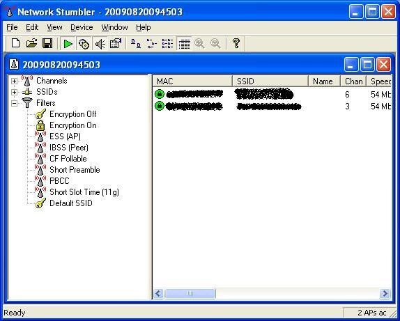This screenshot has height=321, width=400.
Task: Switch to large icons view
Action: point(136,44)
